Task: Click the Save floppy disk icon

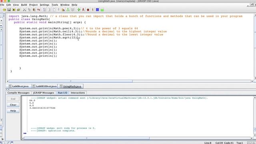Action: click(x=9, y=10)
